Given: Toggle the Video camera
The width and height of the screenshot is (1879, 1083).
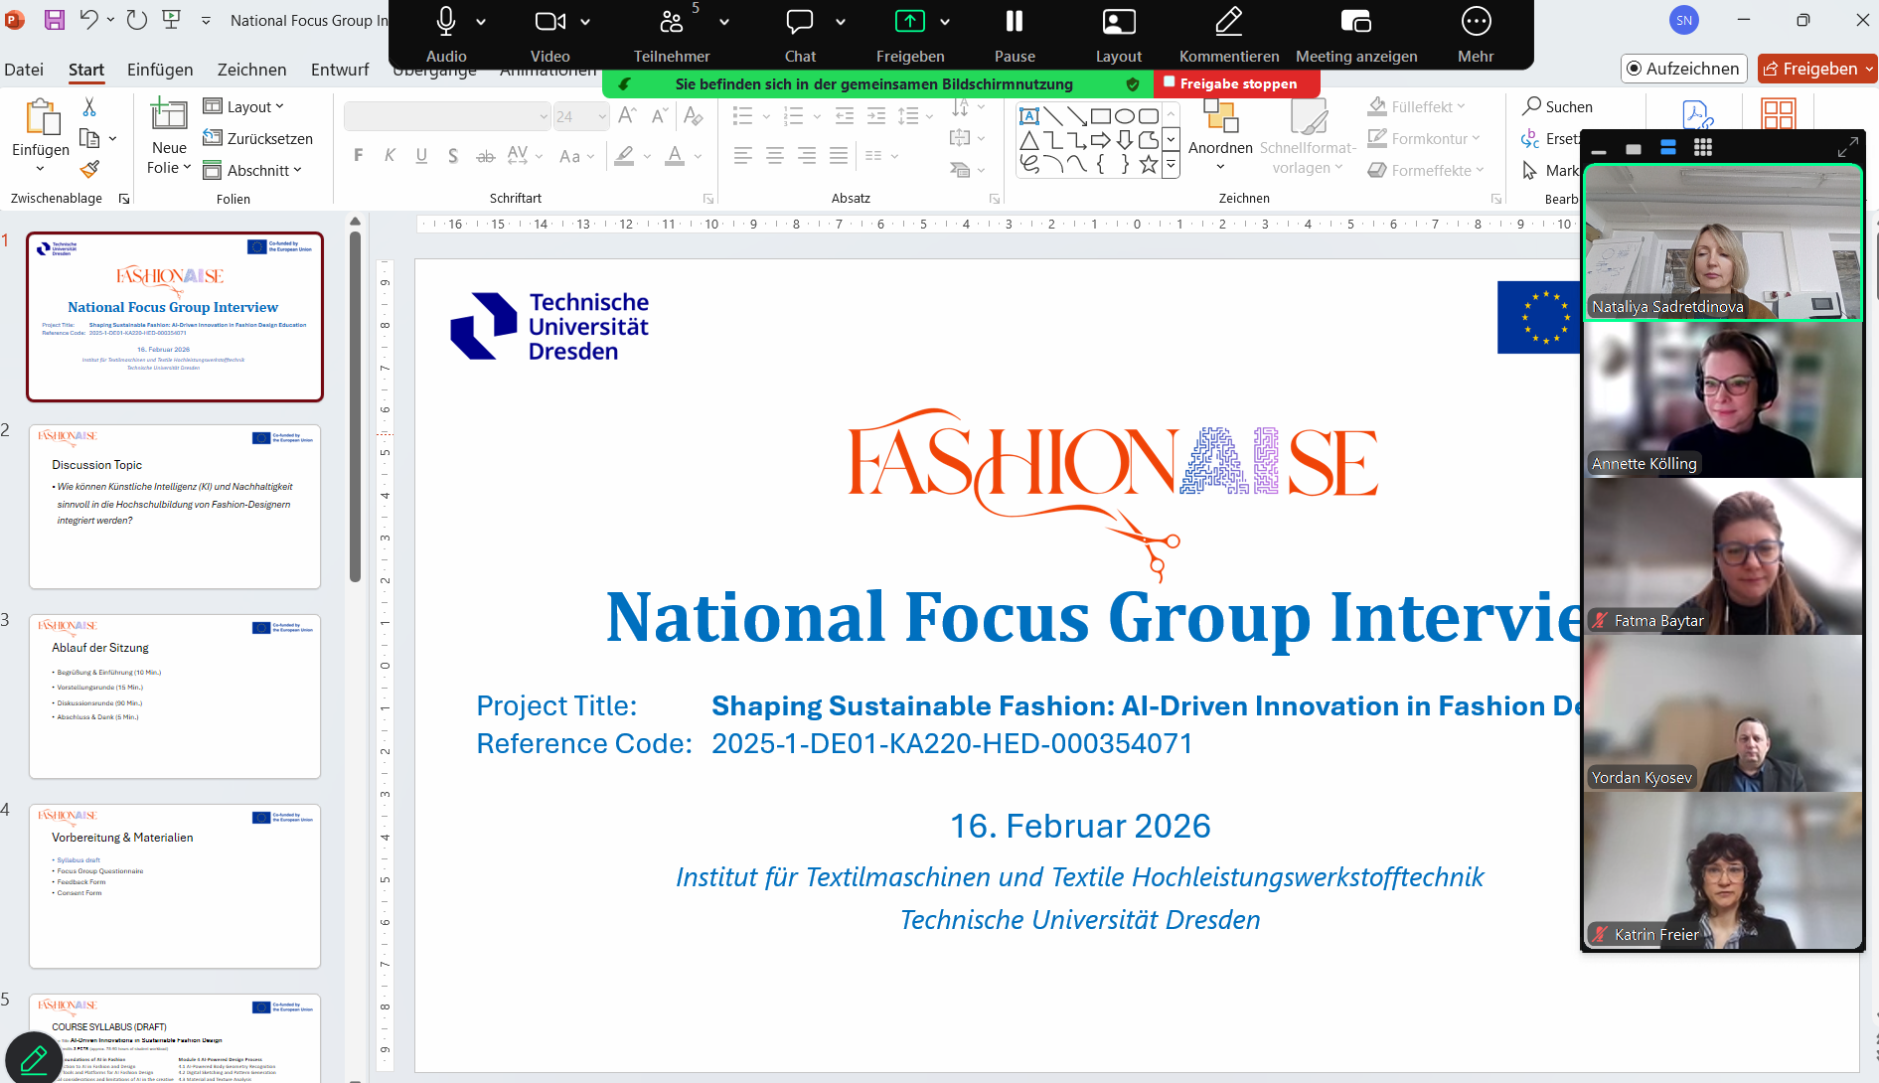Looking at the screenshot, I should 550,21.
